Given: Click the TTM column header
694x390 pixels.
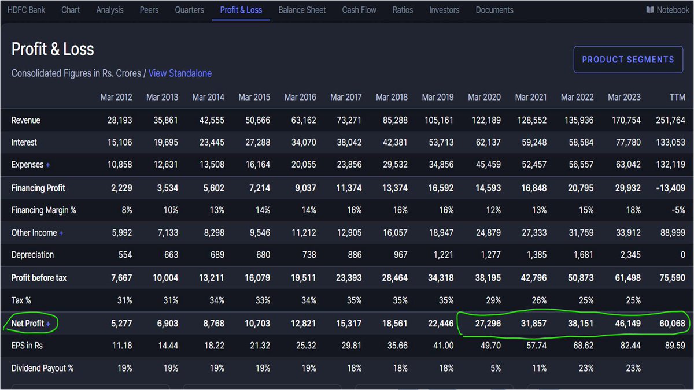Looking at the screenshot, I should 677,97.
